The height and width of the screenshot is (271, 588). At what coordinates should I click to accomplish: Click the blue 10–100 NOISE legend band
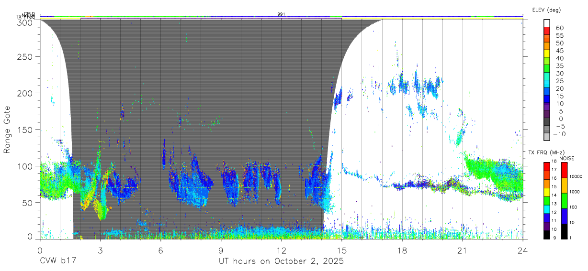tap(565, 216)
